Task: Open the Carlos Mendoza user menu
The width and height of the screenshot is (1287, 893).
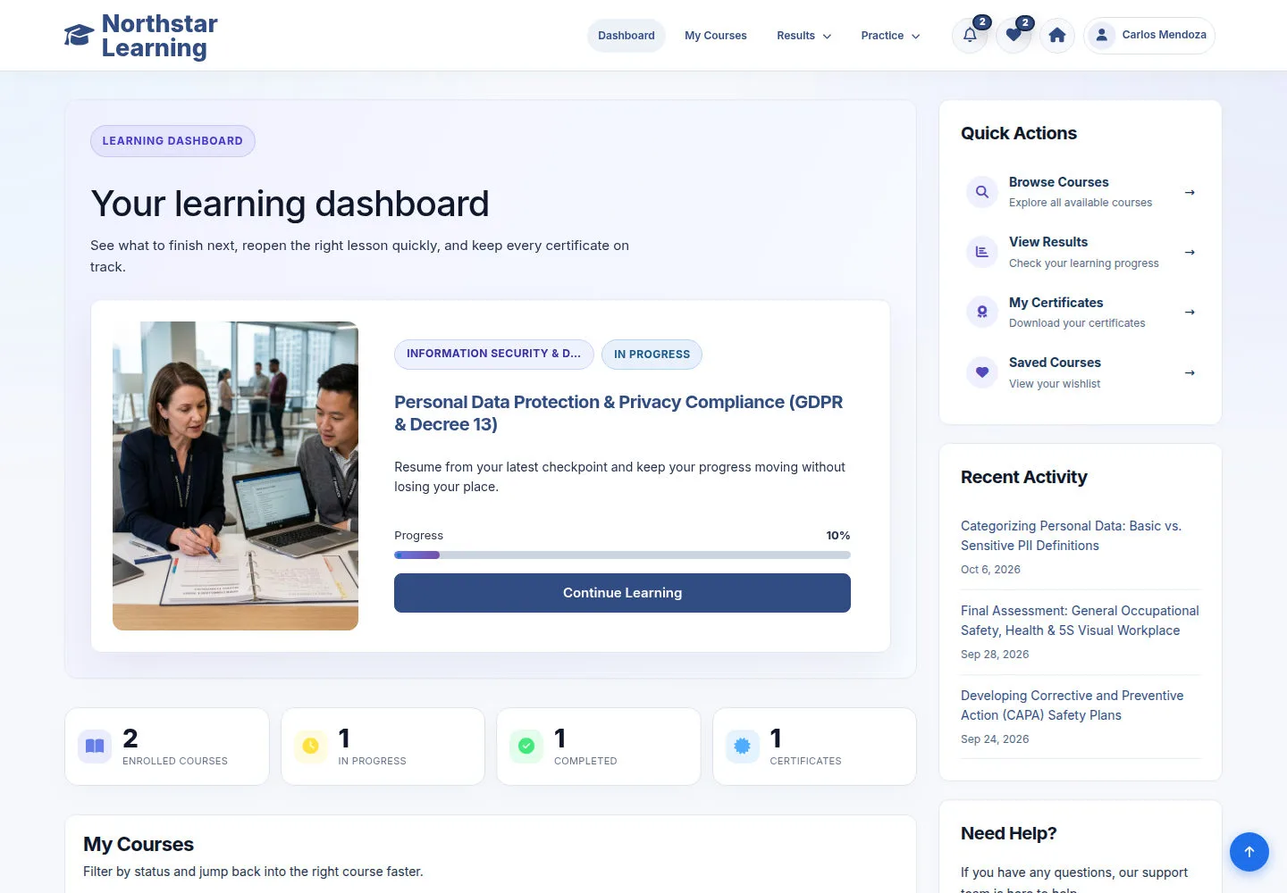Action: click(1149, 36)
